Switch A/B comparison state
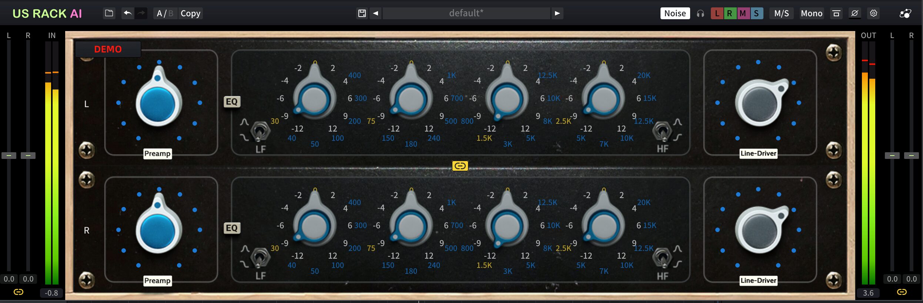923x303 pixels. coord(165,13)
